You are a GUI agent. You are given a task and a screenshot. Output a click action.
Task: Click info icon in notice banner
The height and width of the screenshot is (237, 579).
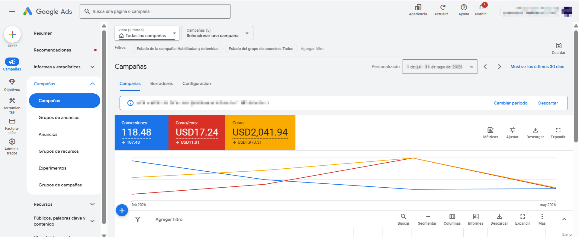(x=130, y=103)
